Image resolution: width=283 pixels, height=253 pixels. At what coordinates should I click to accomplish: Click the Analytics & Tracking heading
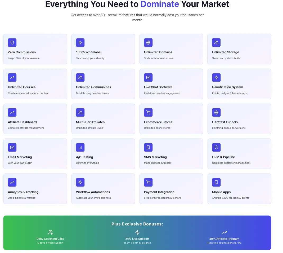click(x=23, y=192)
